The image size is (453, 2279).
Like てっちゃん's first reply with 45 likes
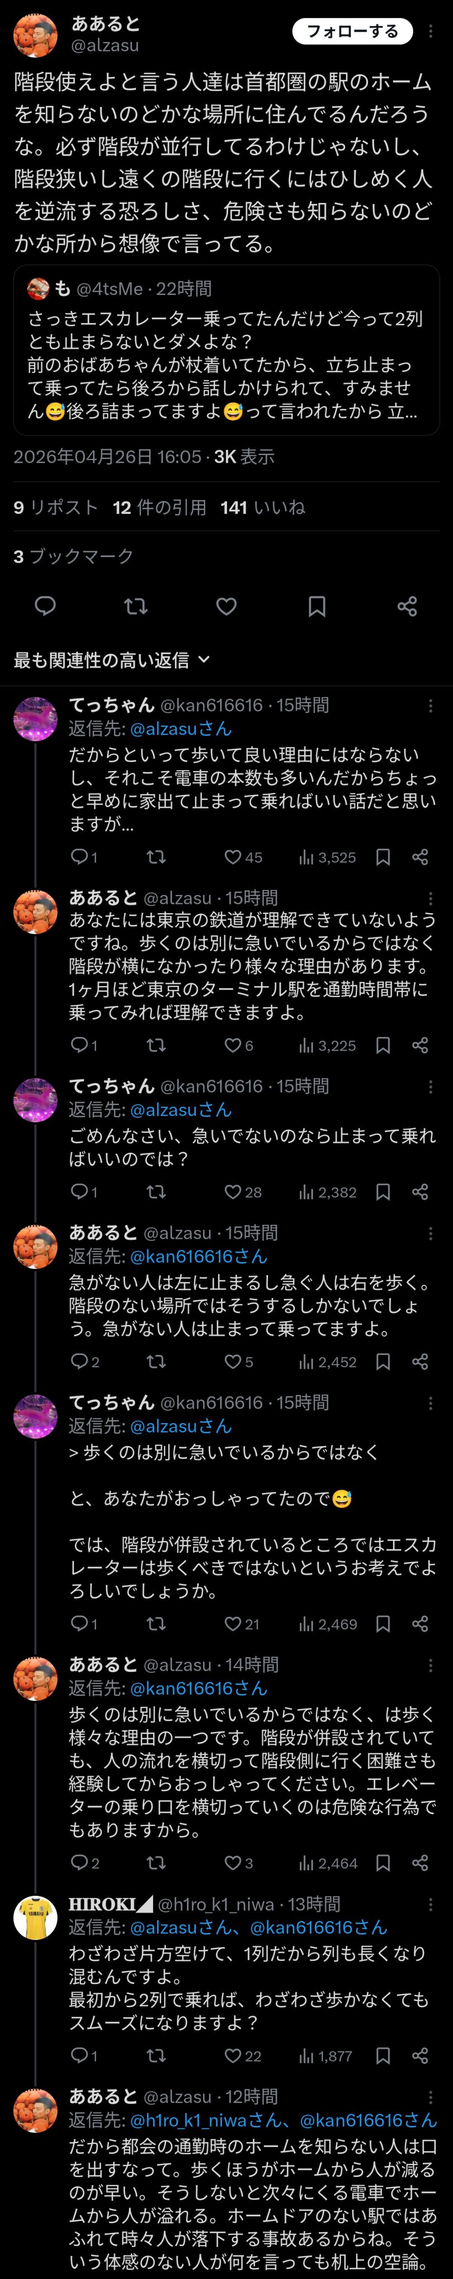tap(234, 856)
